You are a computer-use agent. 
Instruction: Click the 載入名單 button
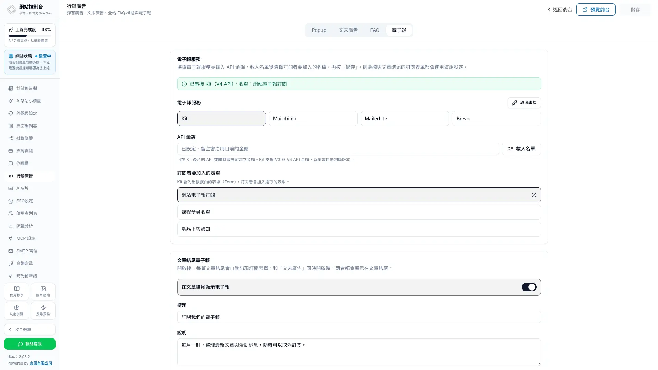tap(521, 149)
